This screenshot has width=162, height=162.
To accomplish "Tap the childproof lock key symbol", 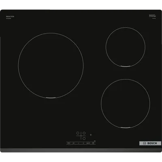I will point(74,143).
